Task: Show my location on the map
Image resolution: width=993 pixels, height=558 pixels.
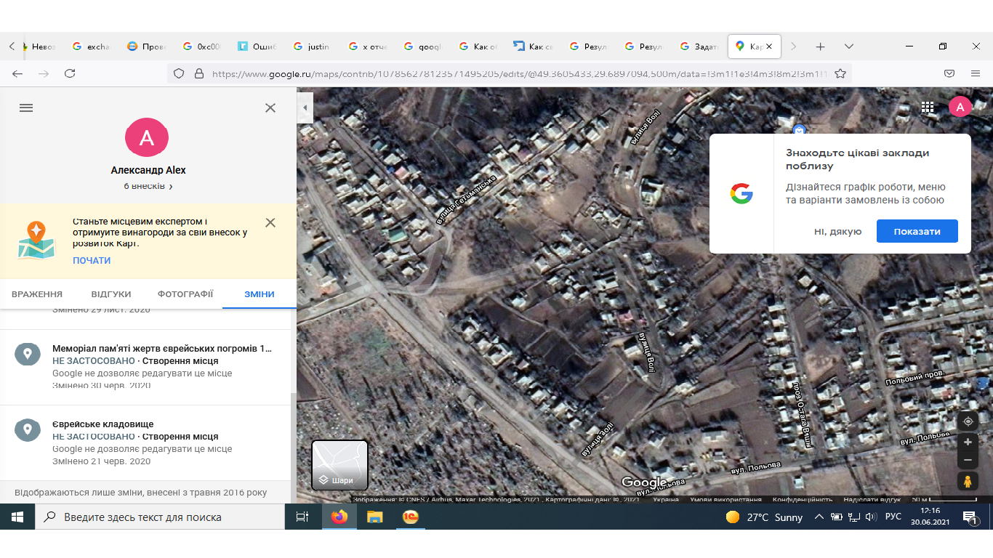Action: pos(968,421)
